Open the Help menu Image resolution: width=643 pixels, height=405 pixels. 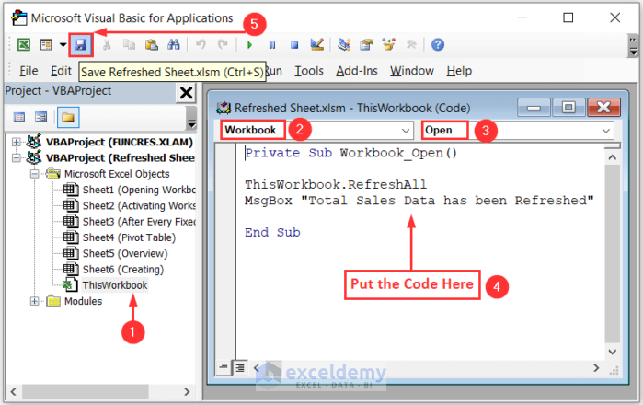pos(459,71)
